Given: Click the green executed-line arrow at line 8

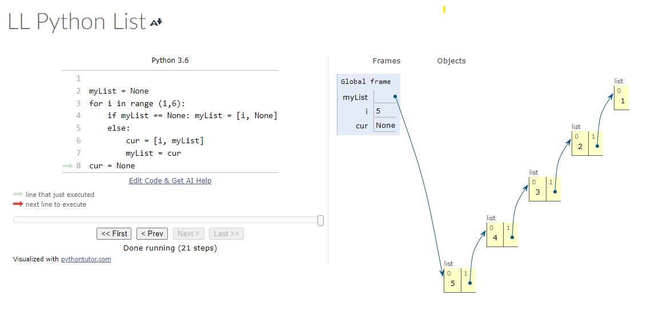Looking at the screenshot, I should 67,166.
